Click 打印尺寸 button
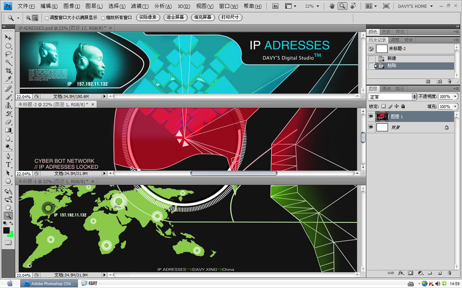The height and width of the screenshot is (288, 462). click(x=230, y=18)
